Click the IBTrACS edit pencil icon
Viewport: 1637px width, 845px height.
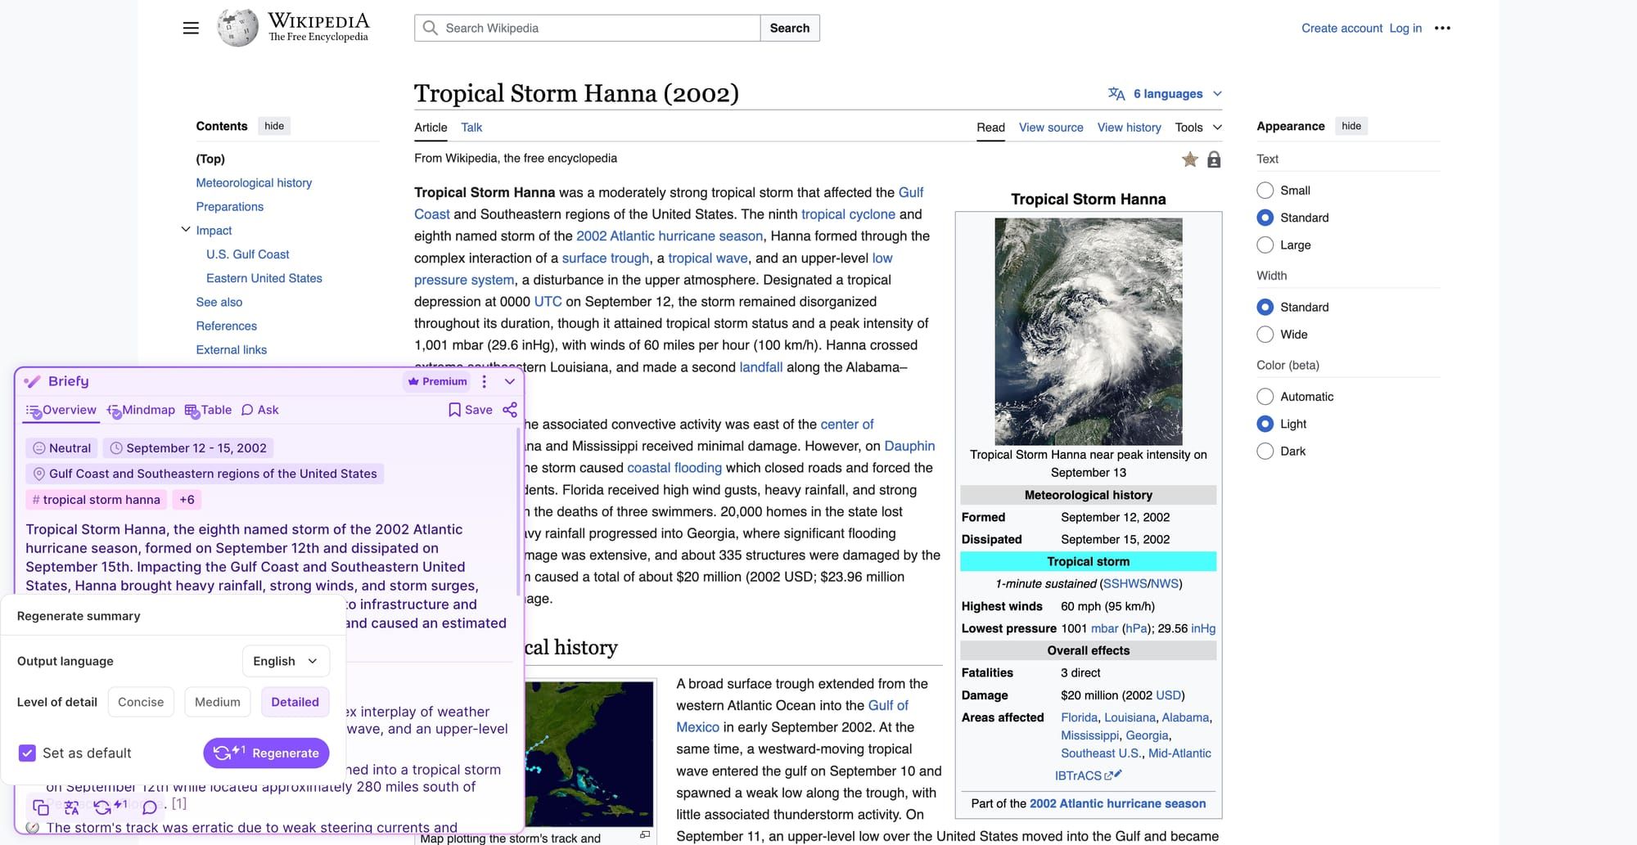click(x=1117, y=774)
